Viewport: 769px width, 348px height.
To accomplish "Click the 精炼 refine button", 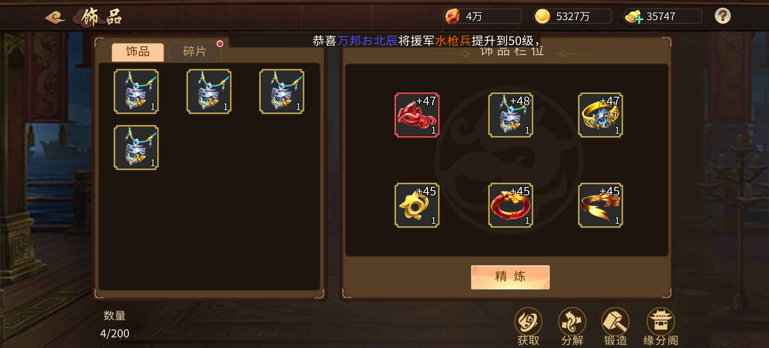I will 510,277.
